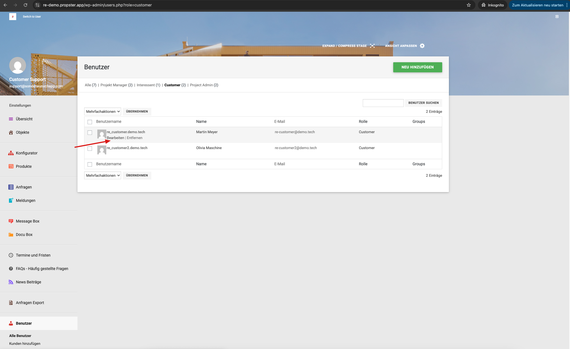
Task: Click the Anfragen list icon
Action: (11, 187)
